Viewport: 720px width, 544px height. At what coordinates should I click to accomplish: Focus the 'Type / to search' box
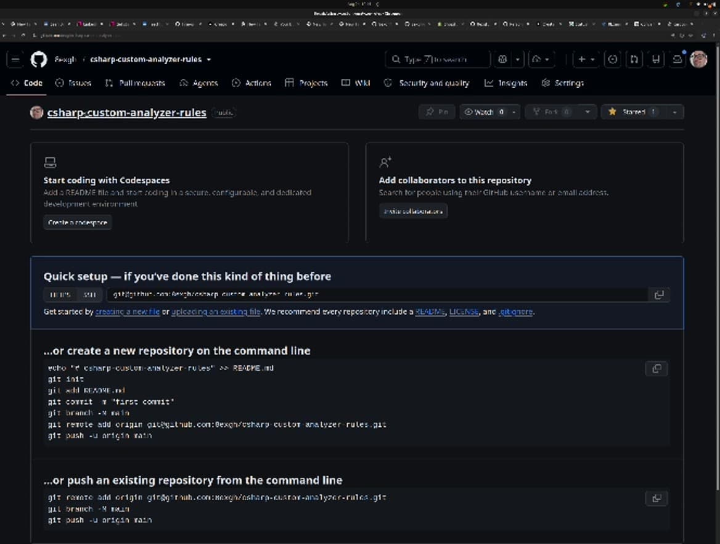point(438,59)
